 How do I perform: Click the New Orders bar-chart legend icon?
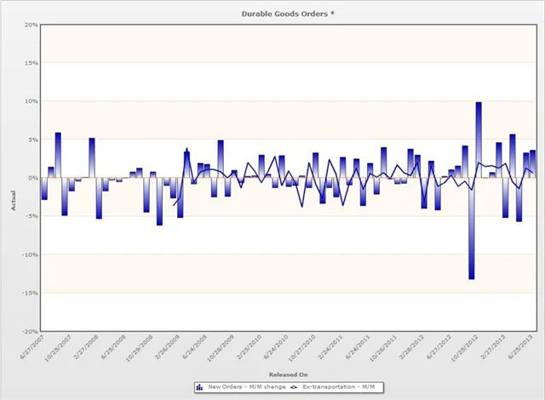pyautogui.click(x=200, y=387)
